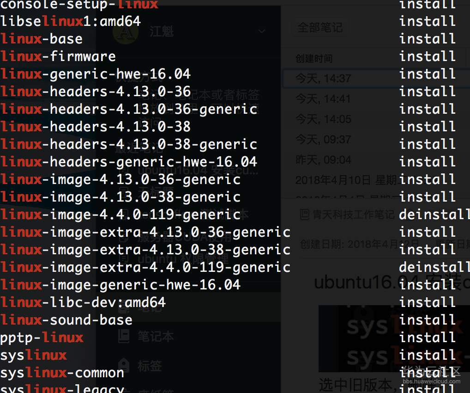
Task: Click install status next to linux-sound-base
Action: click(428, 320)
